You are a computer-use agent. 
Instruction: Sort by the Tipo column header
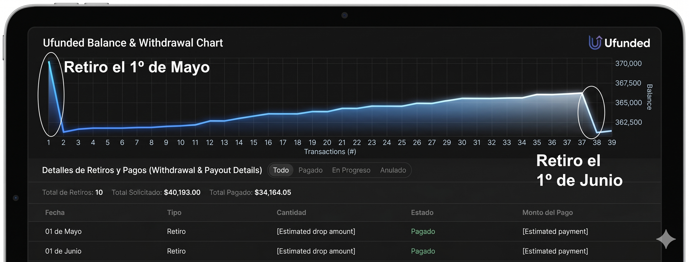pos(174,212)
